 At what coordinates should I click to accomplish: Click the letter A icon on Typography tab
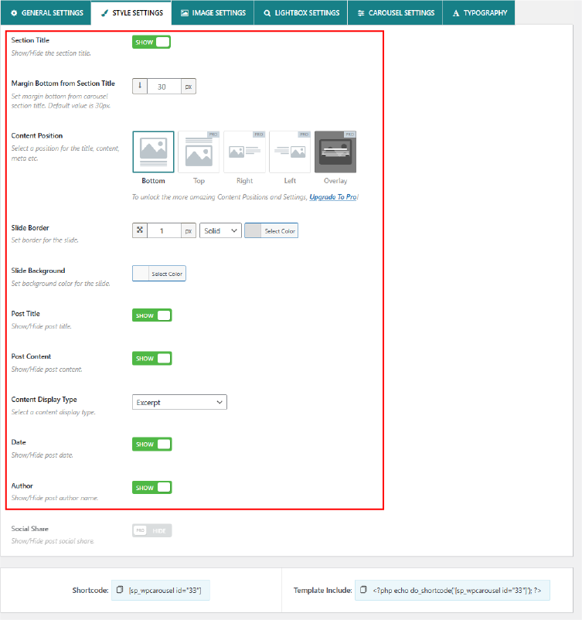click(x=456, y=13)
